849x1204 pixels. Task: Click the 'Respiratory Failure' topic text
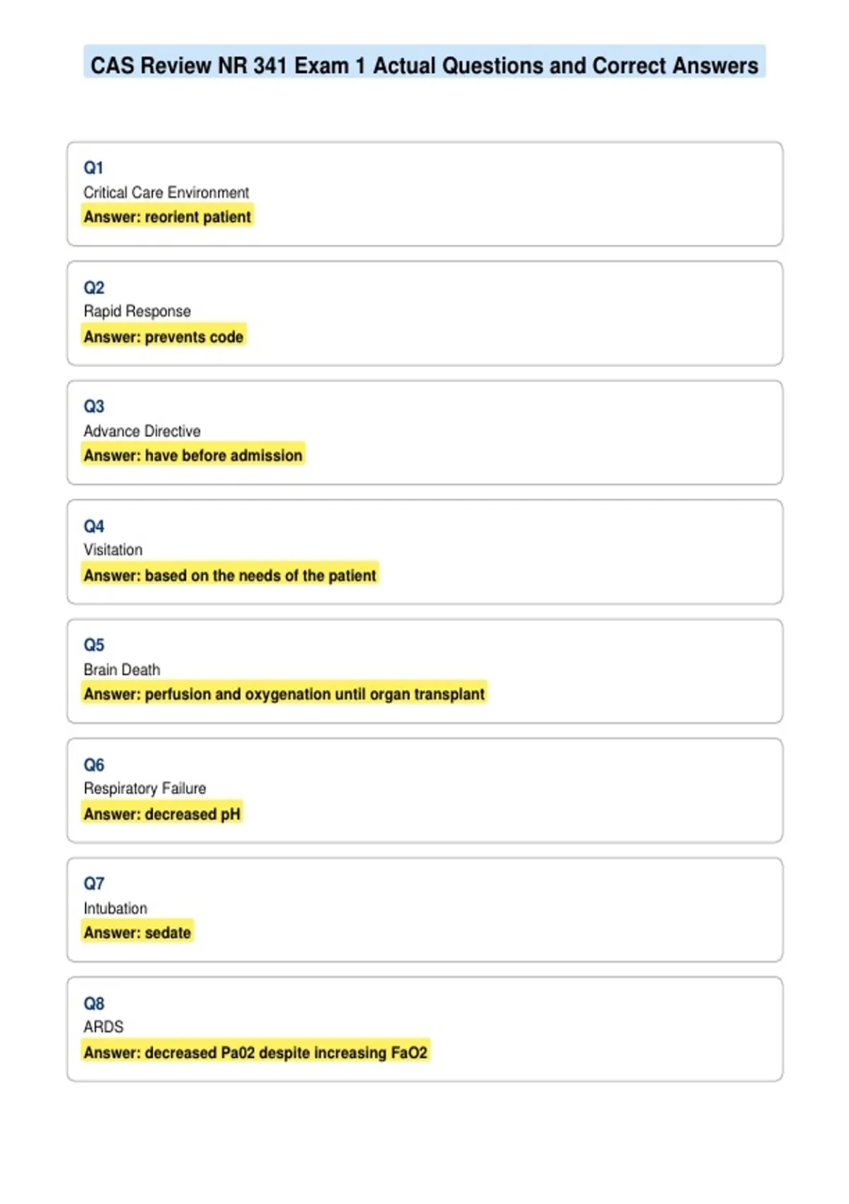(x=145, y=788)
